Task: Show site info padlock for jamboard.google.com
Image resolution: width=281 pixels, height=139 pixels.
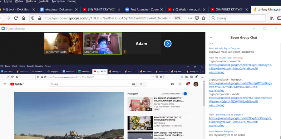Action: (x=39, y=18)
